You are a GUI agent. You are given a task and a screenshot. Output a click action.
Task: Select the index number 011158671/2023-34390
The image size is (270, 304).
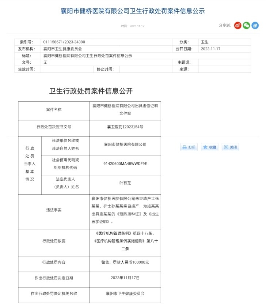[x=64, y=42]
